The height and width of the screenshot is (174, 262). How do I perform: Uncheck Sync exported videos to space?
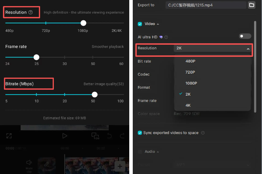[x=140, y=133]
